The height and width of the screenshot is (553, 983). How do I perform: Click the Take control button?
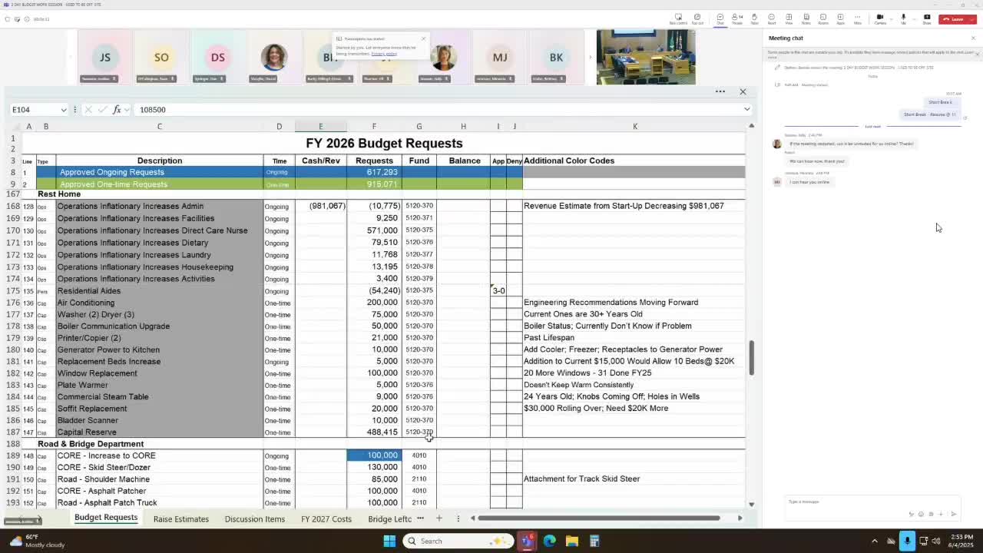[678, 18]
